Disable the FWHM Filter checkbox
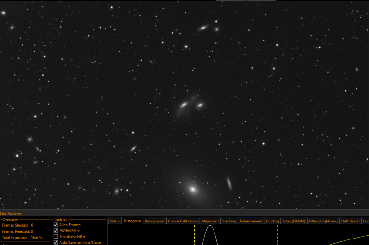This screenshot has height=245, width=369. tap(55, 231)
